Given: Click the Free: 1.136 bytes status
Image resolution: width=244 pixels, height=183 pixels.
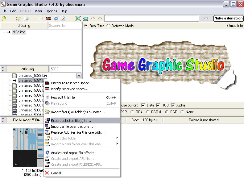Looking at the screenshot, I should (x=144, y=120).
